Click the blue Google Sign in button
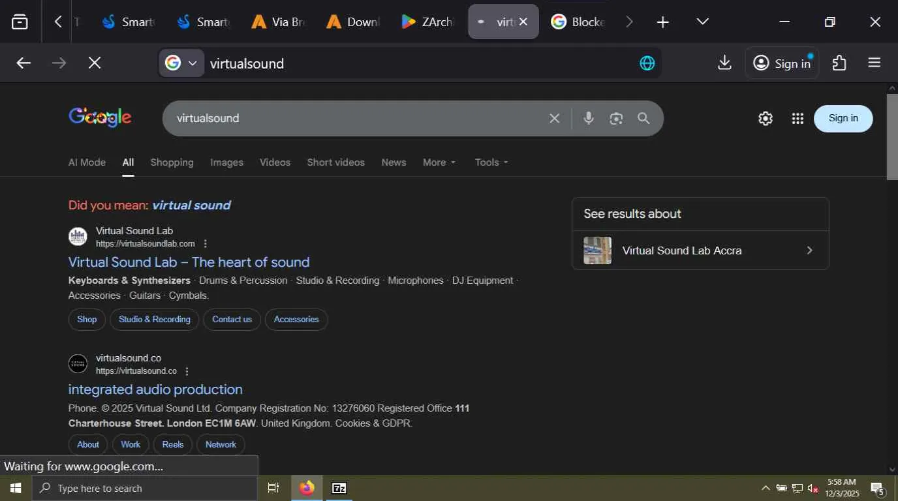898x501 pixels. (843, 118)
